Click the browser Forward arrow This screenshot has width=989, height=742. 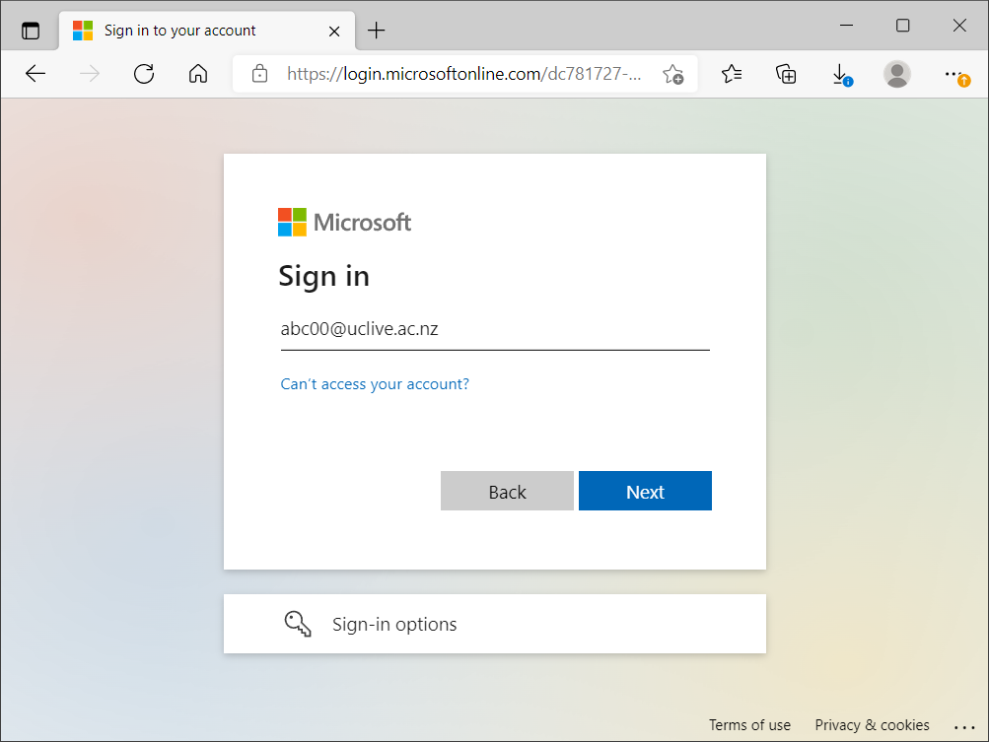90,74
